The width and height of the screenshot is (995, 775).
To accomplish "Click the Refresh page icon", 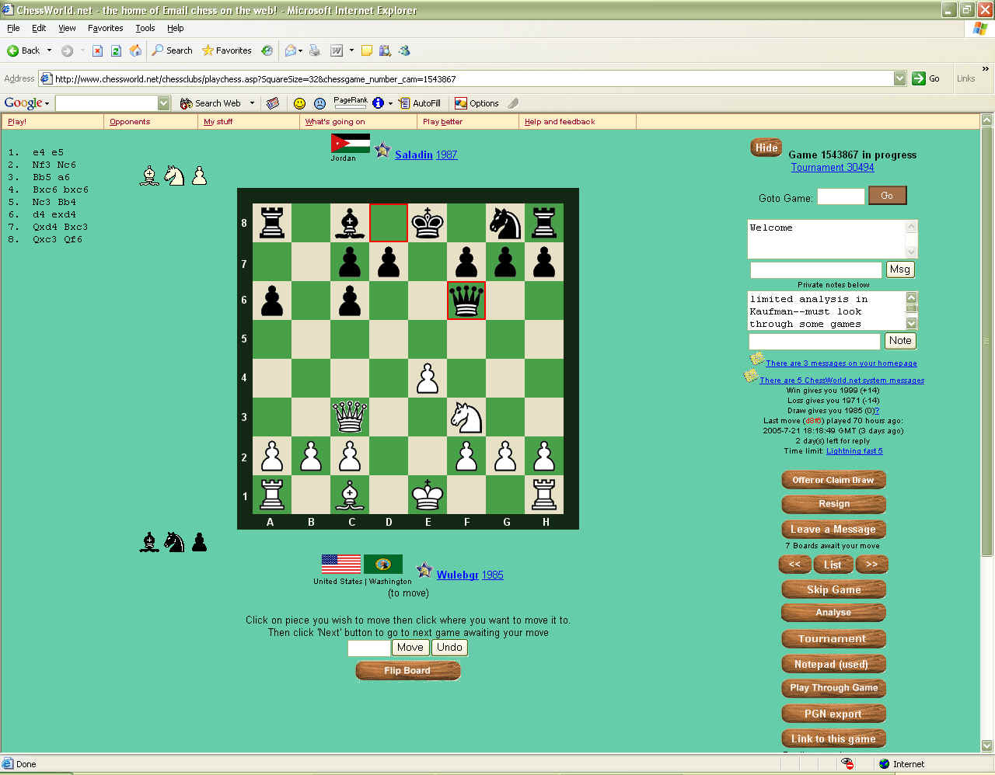I will pyautogui.click(x=116, y=50).
